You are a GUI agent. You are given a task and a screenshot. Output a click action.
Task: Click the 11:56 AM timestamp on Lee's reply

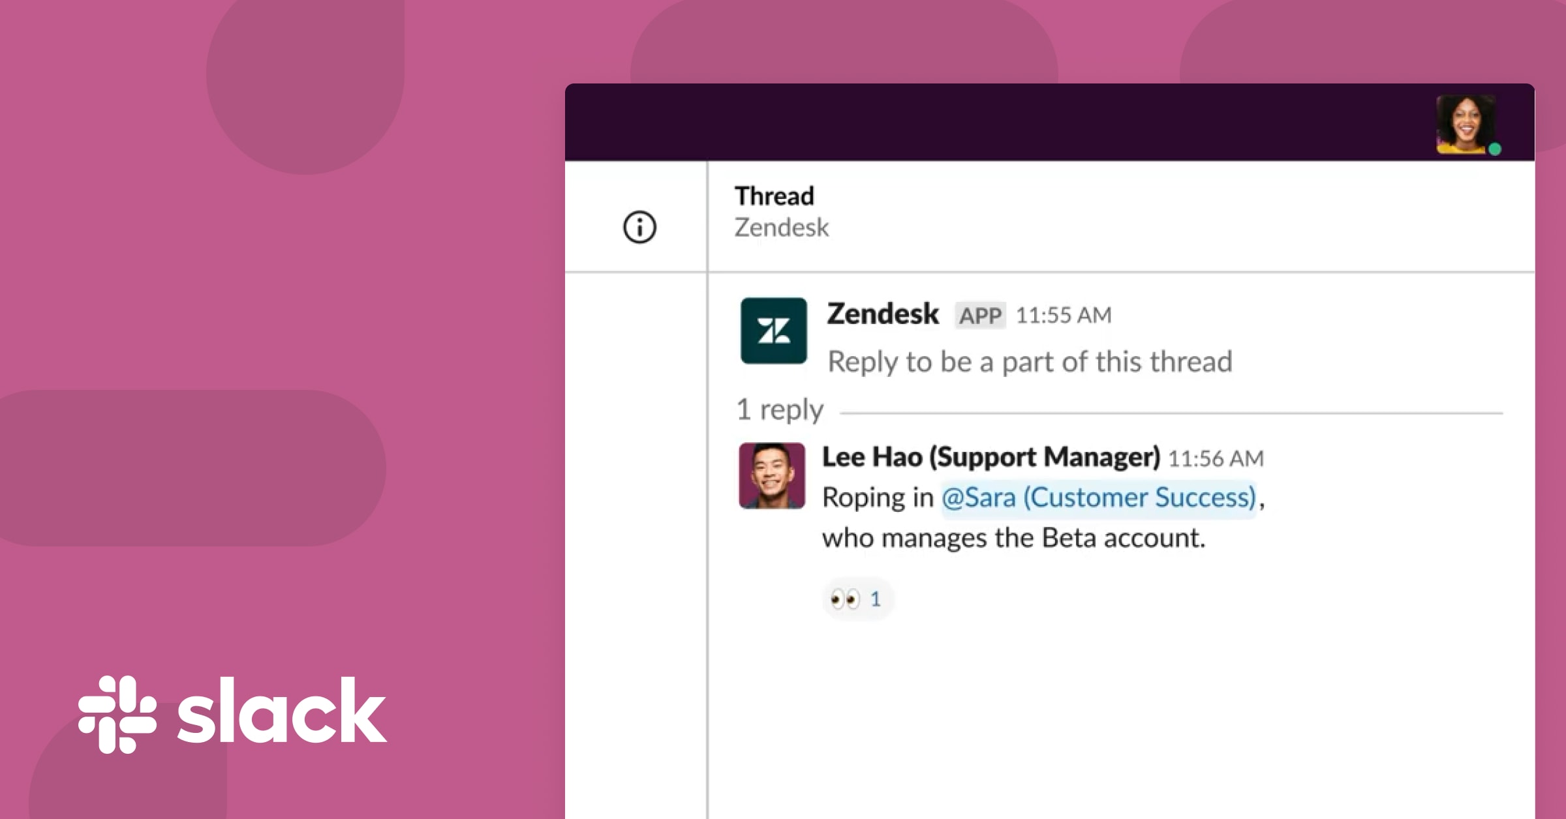[x=1220, y=457]
